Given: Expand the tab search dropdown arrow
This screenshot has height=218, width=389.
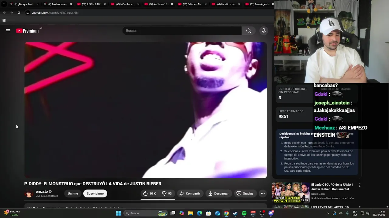Looking at the screenshot, I should coord(4,4).
